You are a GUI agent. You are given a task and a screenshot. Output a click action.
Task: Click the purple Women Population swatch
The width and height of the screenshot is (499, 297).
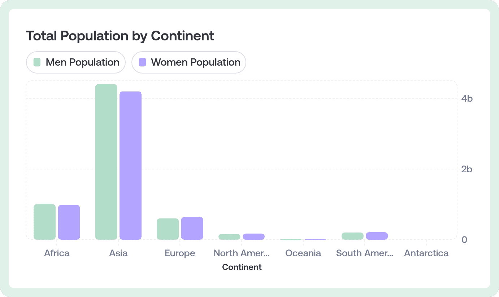point(142,62)
